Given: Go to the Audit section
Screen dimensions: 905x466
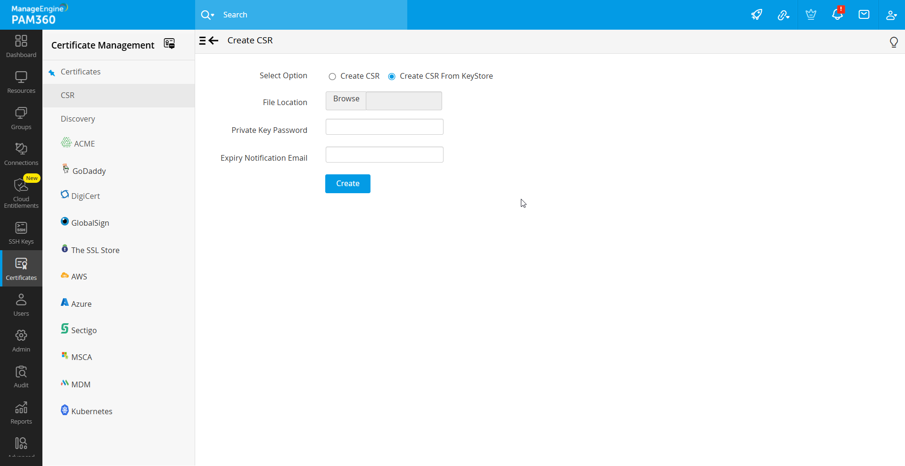Looking at the screenshot, I should coord(21,377).
